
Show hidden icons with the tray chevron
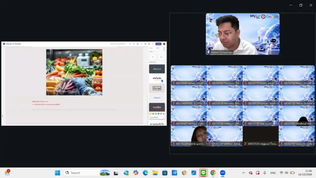(x=243, y=173)
